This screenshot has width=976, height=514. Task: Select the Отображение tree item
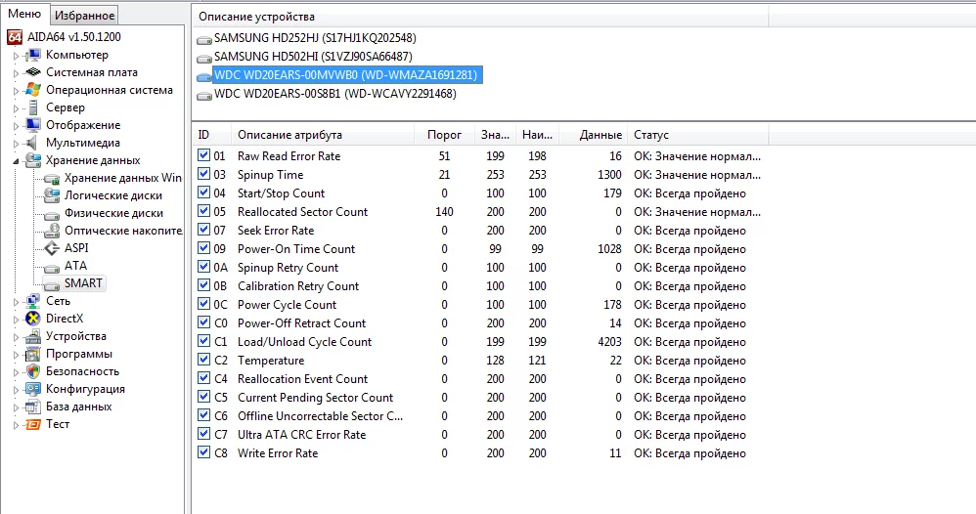click(x=83, y=125)
